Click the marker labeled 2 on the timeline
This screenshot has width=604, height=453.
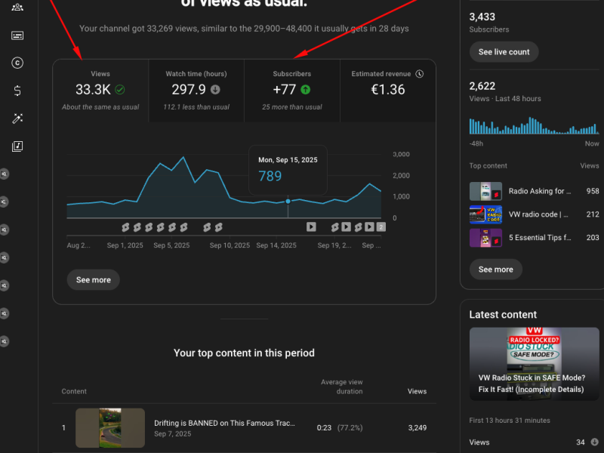[381, 226]
